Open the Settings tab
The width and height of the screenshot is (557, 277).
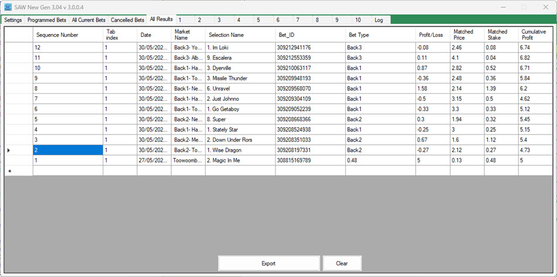[13, 20]
